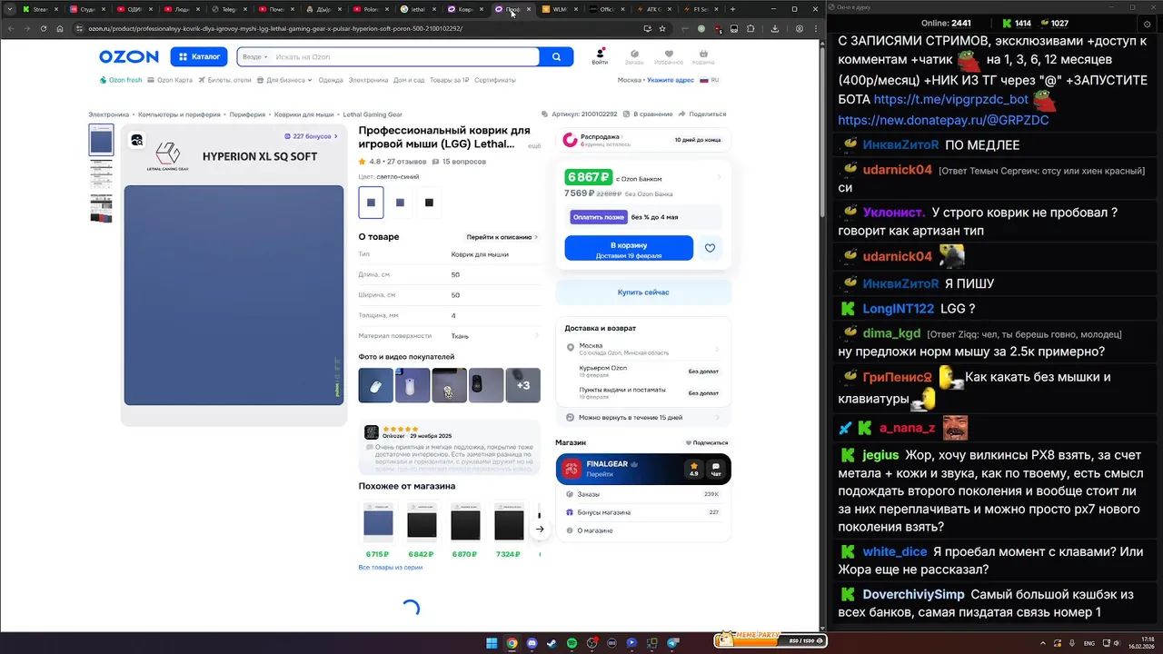Open the first customer photo with white mouse
1163x654 pixels.
(x=376, y=385)
